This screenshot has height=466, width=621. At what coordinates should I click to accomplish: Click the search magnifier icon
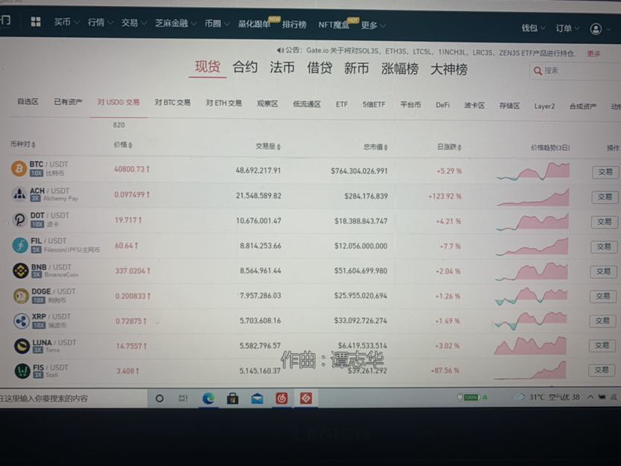tap(538, 71)
